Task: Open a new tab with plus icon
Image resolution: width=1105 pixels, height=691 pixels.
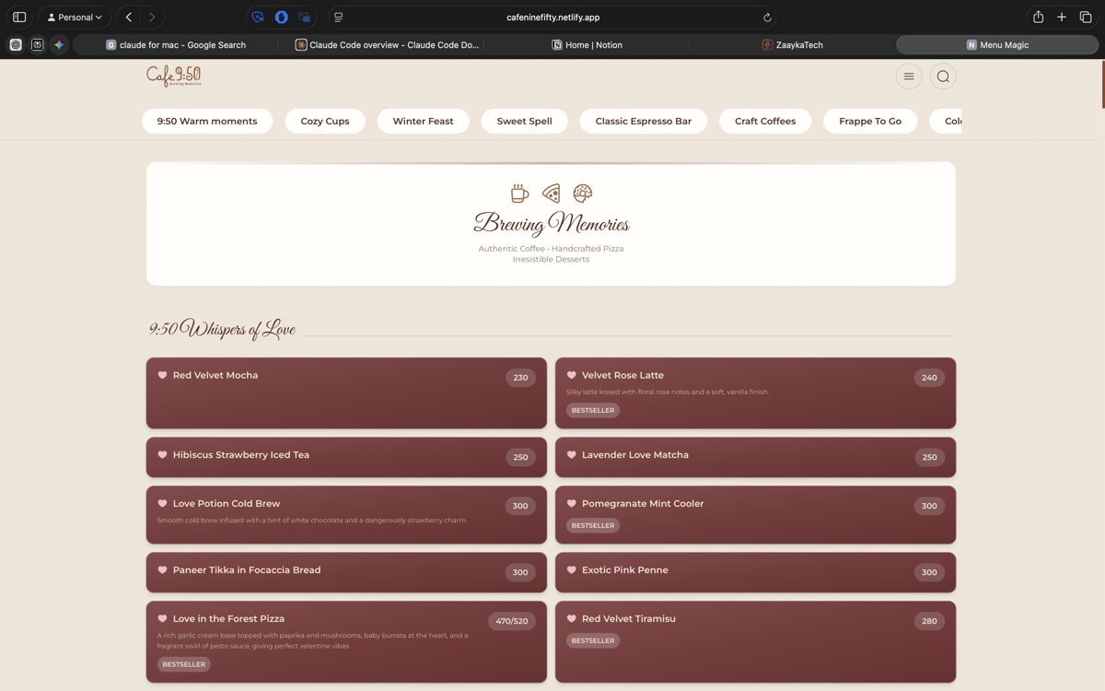Action: tap(1062, 18)
